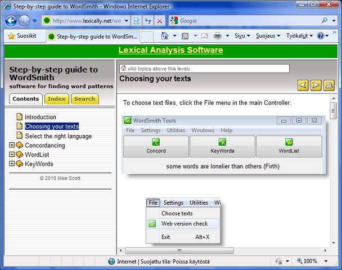The height and width of the screenshot is (270, 342).
Task: Open the address bar URL history dropdown
Action: point(127,21)
